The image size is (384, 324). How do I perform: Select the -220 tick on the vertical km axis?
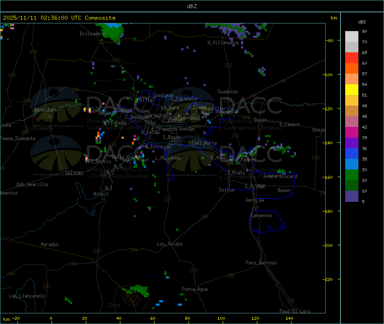pos(328,280)
